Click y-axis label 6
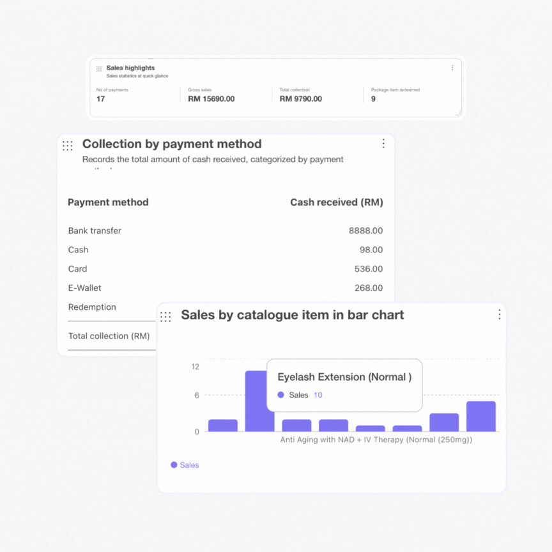The width and height of the screenshot is (552, 552). [197, 395]
